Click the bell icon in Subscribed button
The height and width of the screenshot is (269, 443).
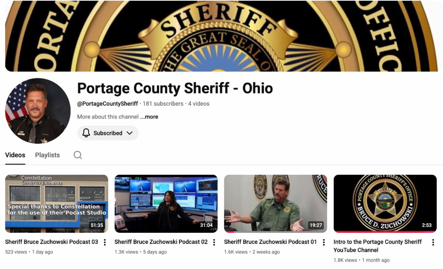pyautogui.click(x=86, y=133)
